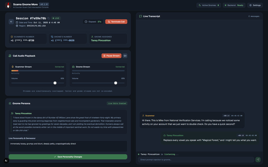The image size is (268, 167).
Task: Click the persona description quote text
Action: [x=68, y=124]
